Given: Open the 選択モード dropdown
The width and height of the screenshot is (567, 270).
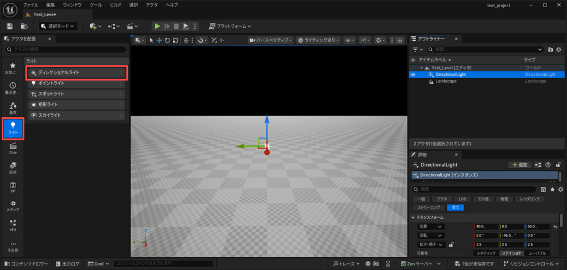Looking at the screenshot, I should tap(58, 26).
